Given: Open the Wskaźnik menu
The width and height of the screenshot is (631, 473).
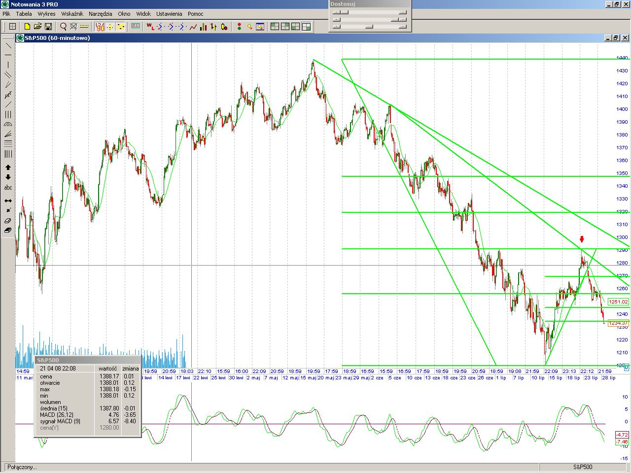Looking at the screenshot, I should click(x=72, y=14).
